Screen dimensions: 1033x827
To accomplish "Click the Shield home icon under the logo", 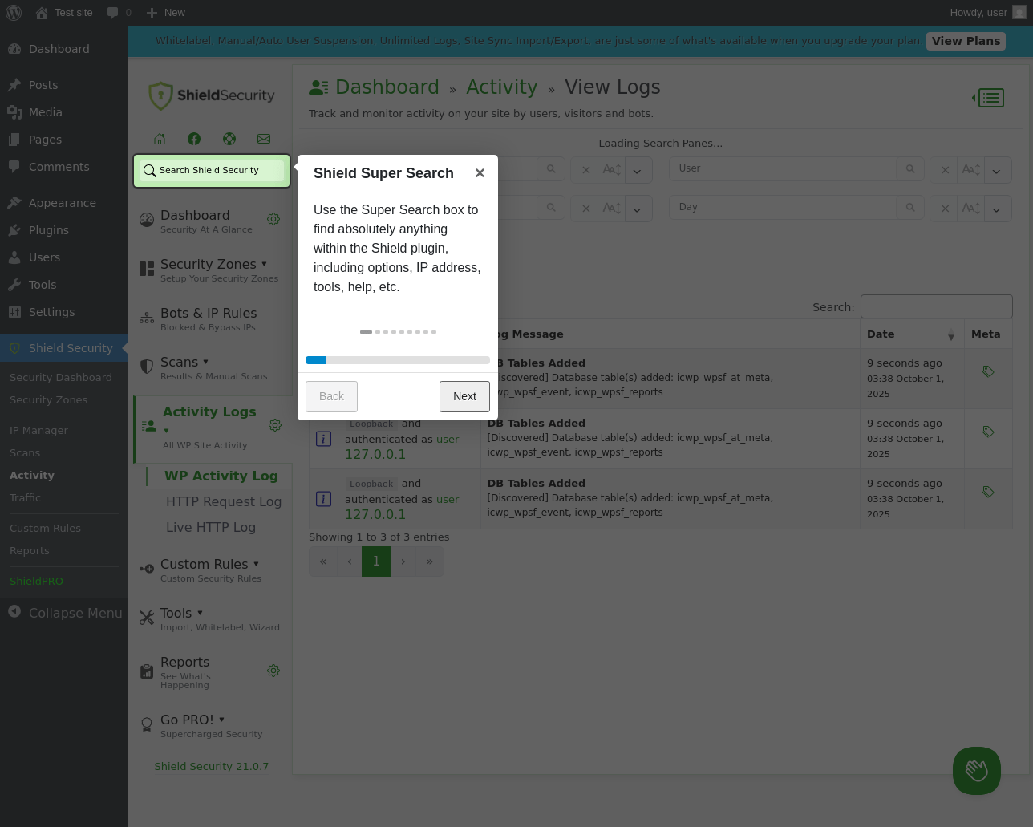I will tap(160, 139).
